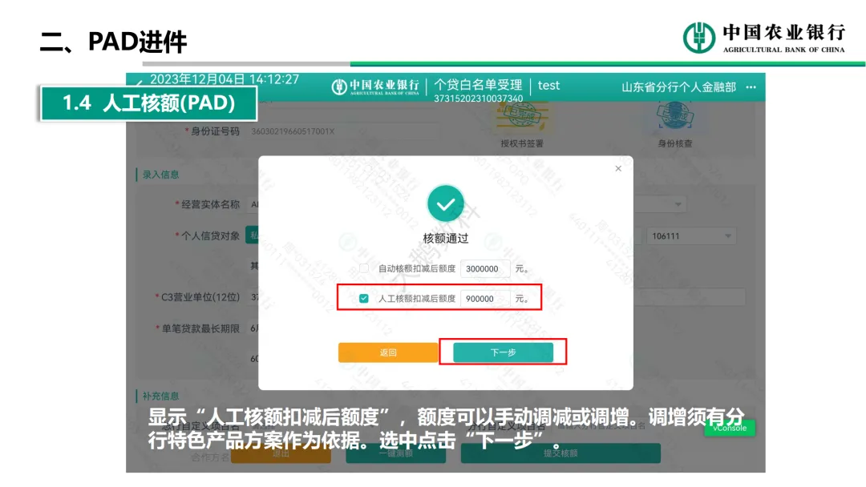Close the 核额通过 dialog with X
Screen dimensions: 866x487
(617, 168)
